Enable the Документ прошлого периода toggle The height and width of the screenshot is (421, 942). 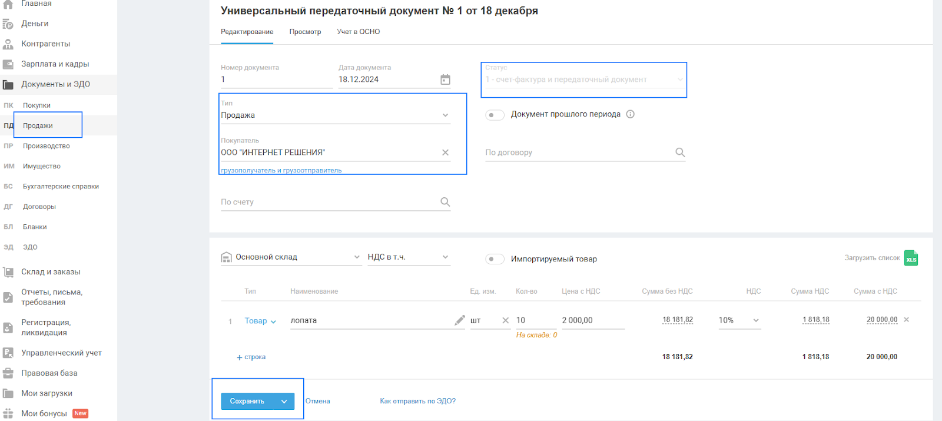point(495,115)
